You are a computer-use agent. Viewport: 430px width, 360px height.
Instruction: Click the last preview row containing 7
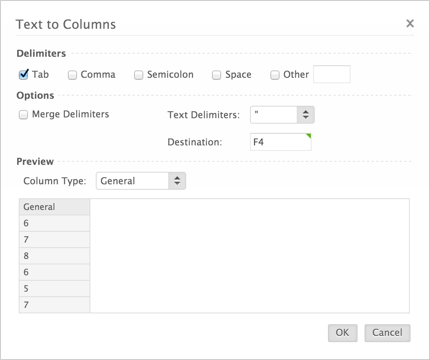55,305
